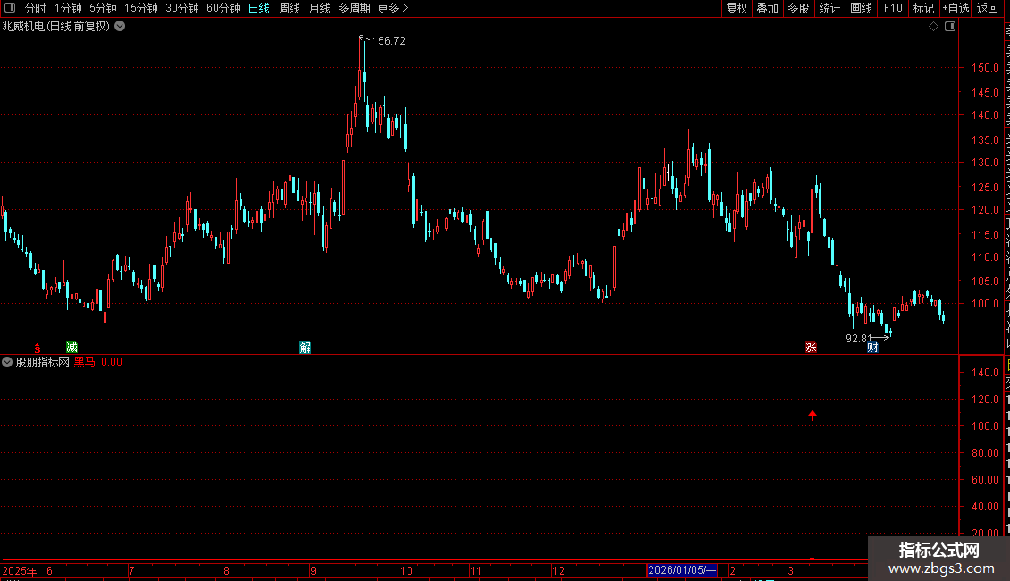Switch to 分时 intraday view

point(36,8)
